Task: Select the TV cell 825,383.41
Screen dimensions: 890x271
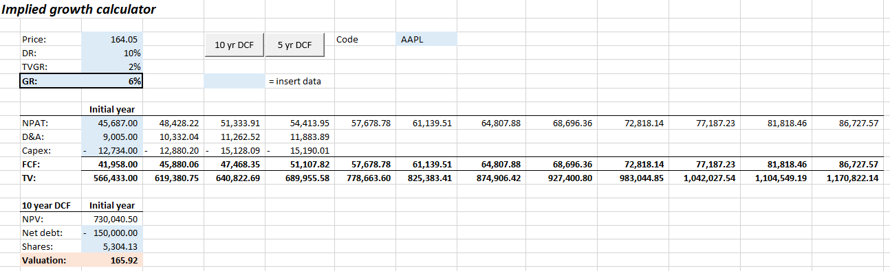Action: click(x=426, y=177)
